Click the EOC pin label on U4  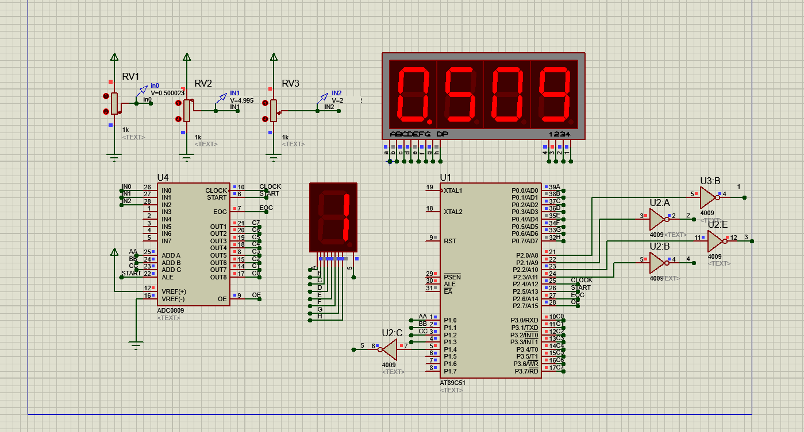click(x=221, y=212)
